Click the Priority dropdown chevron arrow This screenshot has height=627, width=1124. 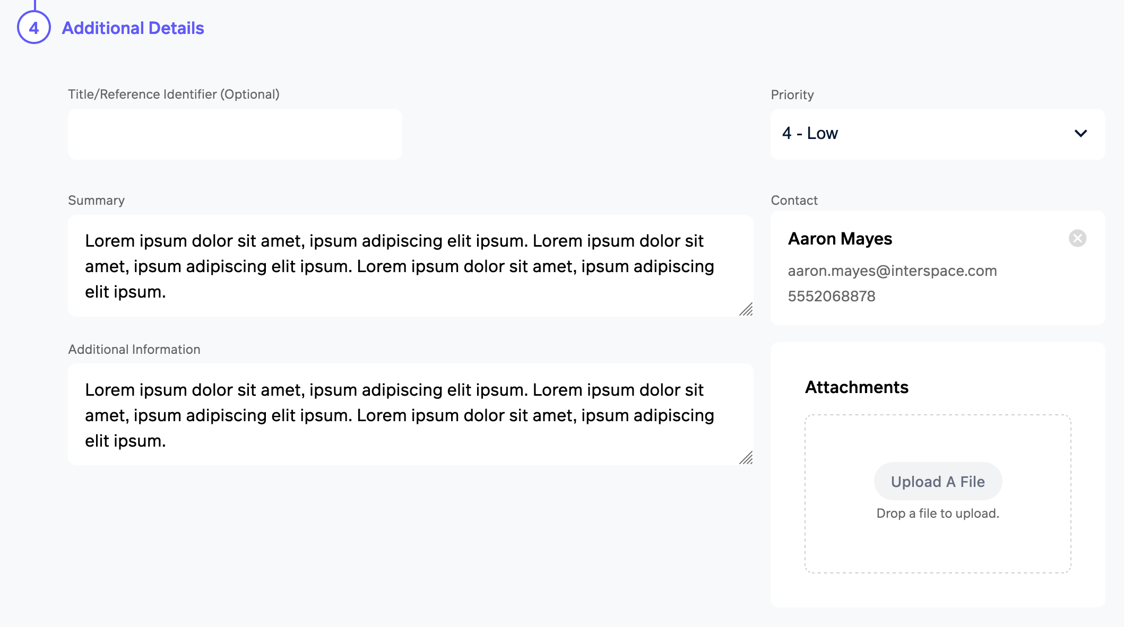click(1080, 134)
